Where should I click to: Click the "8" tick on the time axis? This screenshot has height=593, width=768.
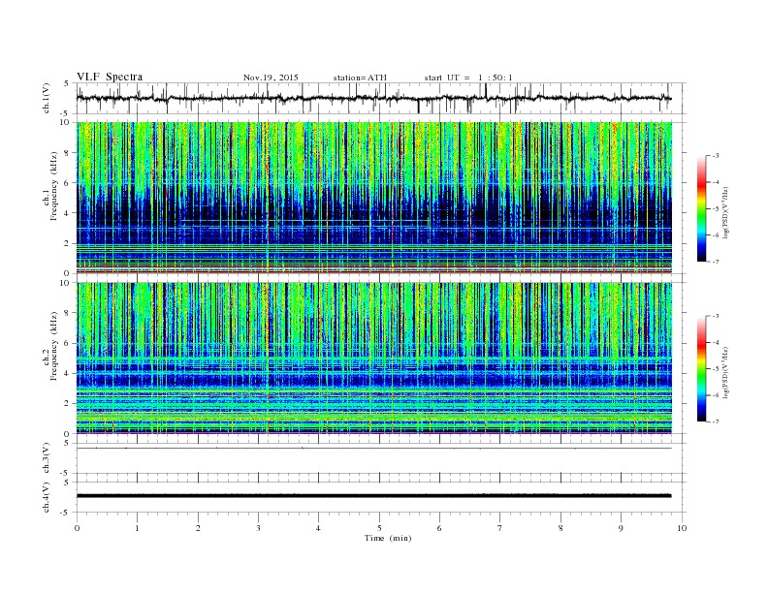[x=560, y=528]
